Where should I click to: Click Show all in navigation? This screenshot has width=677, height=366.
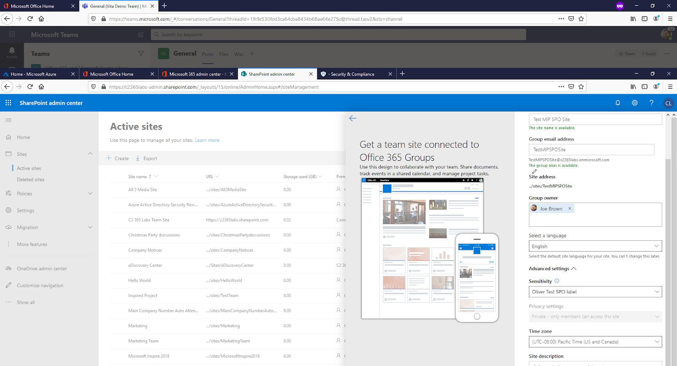[x=26, y=302]
